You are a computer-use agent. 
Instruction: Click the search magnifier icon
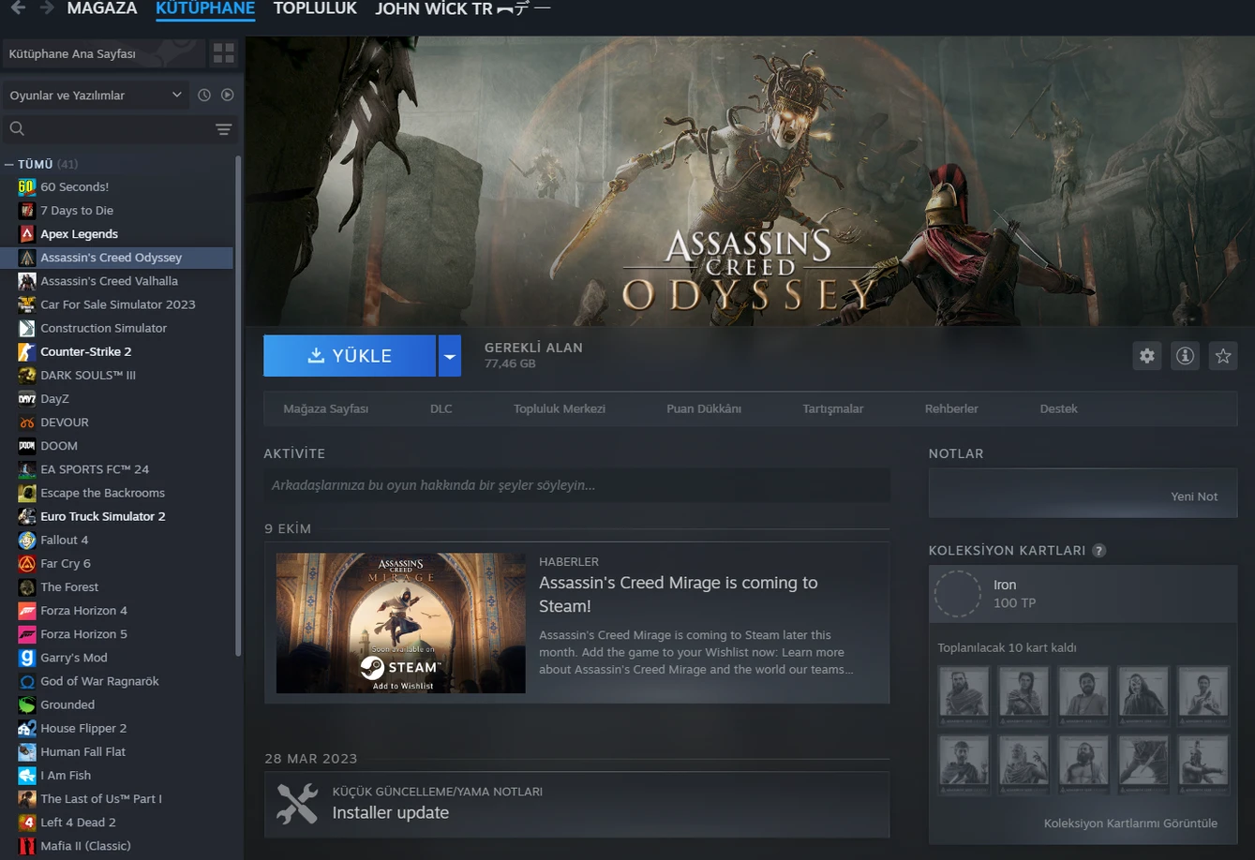point(17,128)
